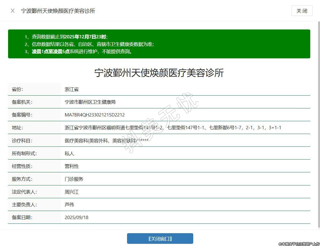Select the 浙江省 province value

(x=72, y=89)
